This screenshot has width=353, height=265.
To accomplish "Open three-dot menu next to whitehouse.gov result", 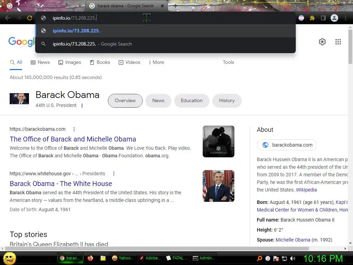I will (x=114, y=174).
